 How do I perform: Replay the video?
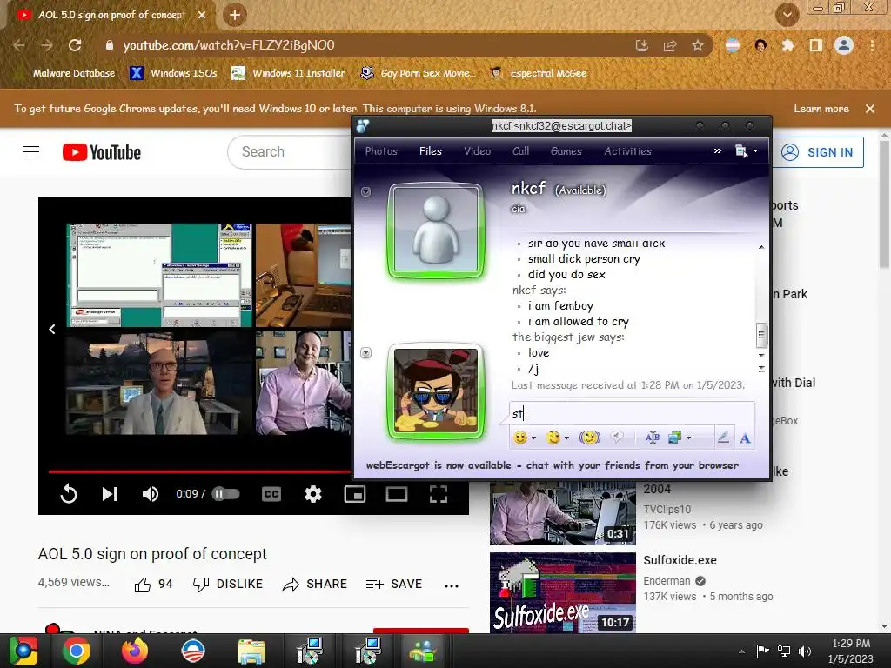pos(69,494)
